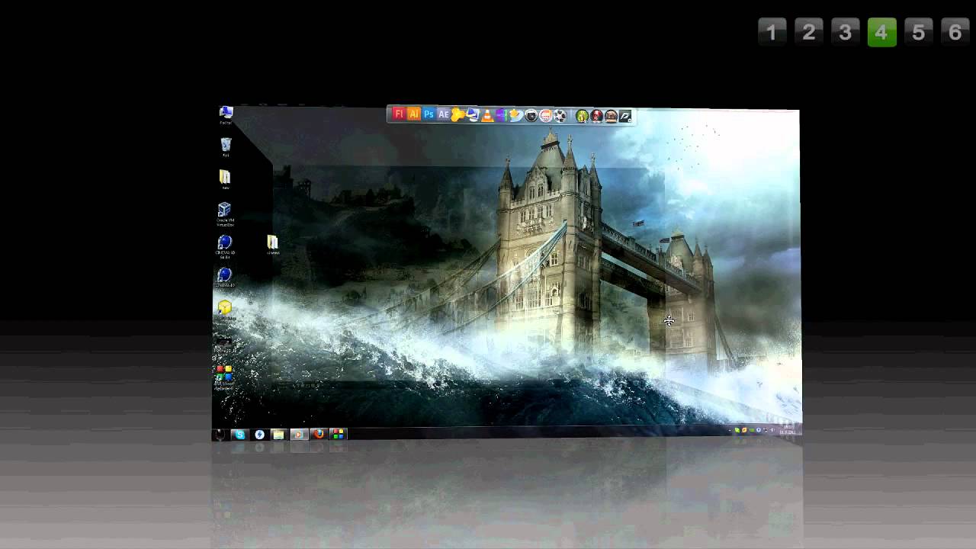Image resolution: width=976 pixels, height=549 pixels.
Task: Launch the green round game icon in dock
Action: [582, 116]
